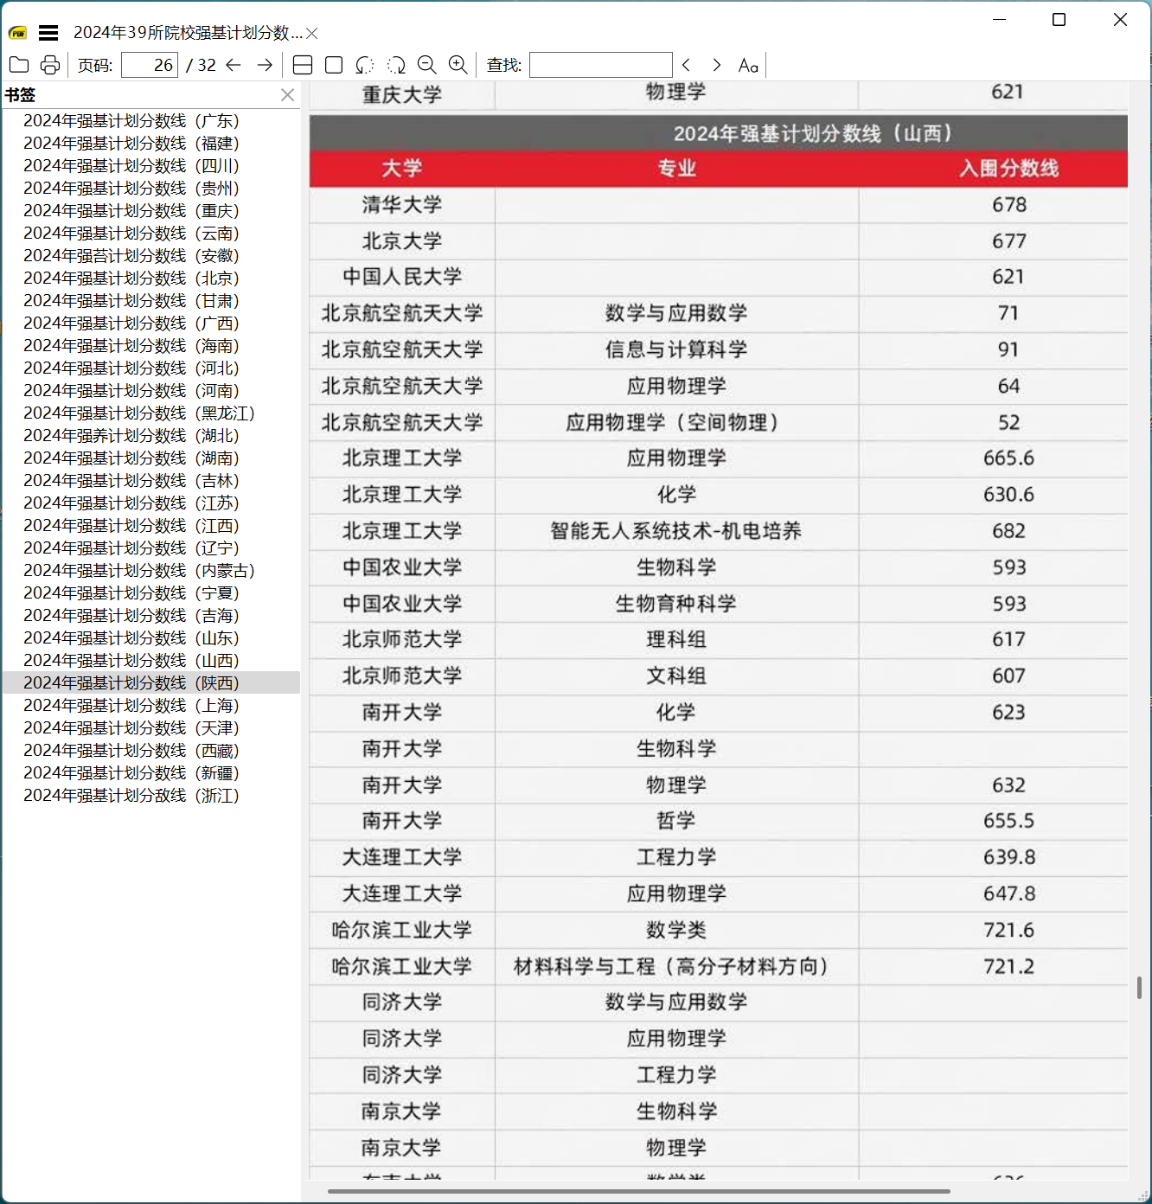This screenshot has height=1204, width=1152.
Task: Zoom in on the PDF page
Action: click(x=458, y=64)
